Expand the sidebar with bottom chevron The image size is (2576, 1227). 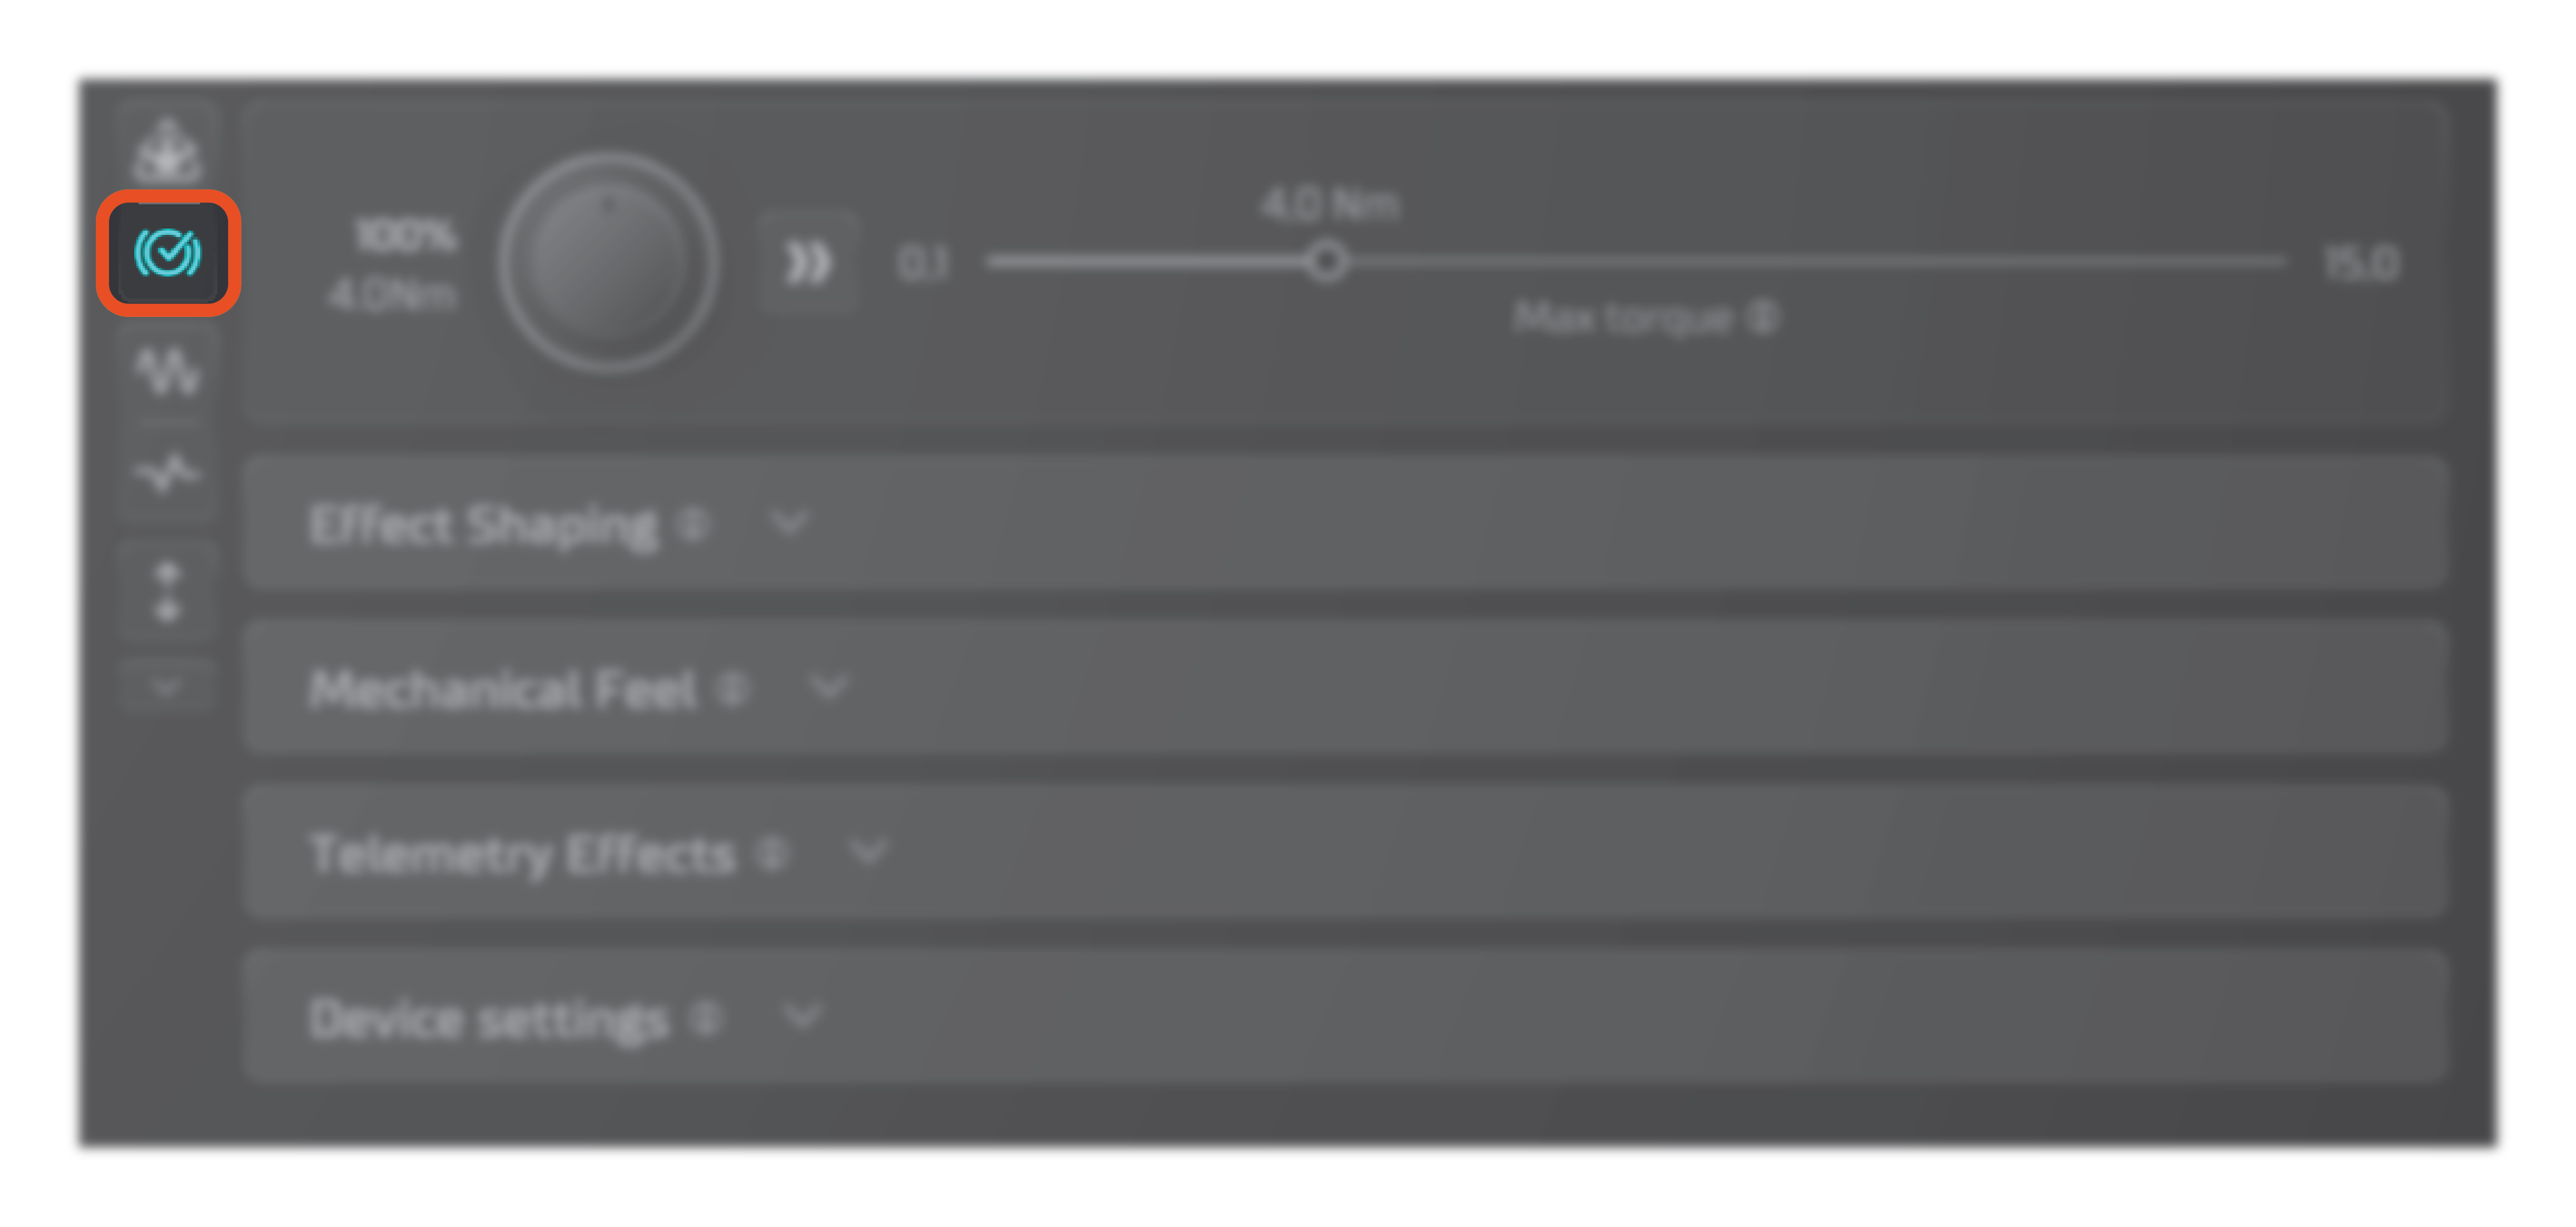point(166,686)
